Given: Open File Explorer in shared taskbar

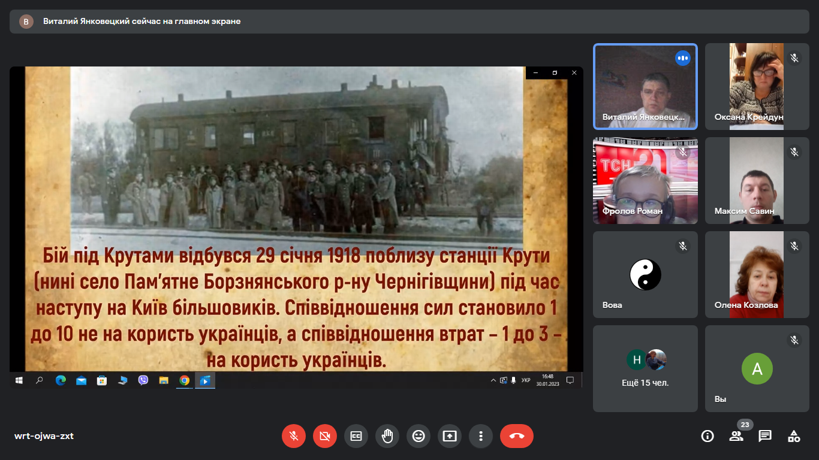Looking at the screenshot, I should point(164,380).
